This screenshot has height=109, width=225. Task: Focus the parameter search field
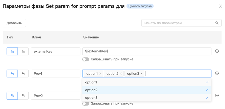(x=178, y=23)
